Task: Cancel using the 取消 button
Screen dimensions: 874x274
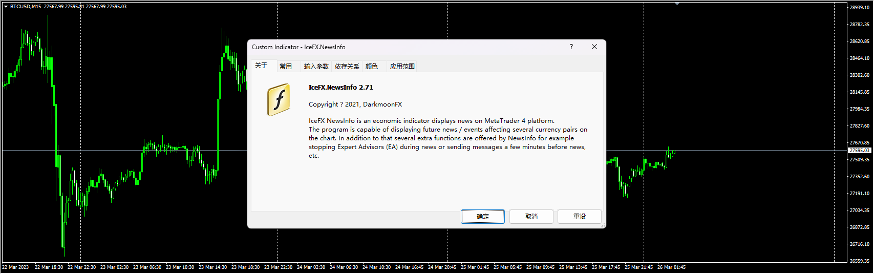Action: pyautogui.click(x=531, y=217)
